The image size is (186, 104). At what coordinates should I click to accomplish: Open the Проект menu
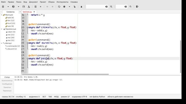tap(43, 2)
